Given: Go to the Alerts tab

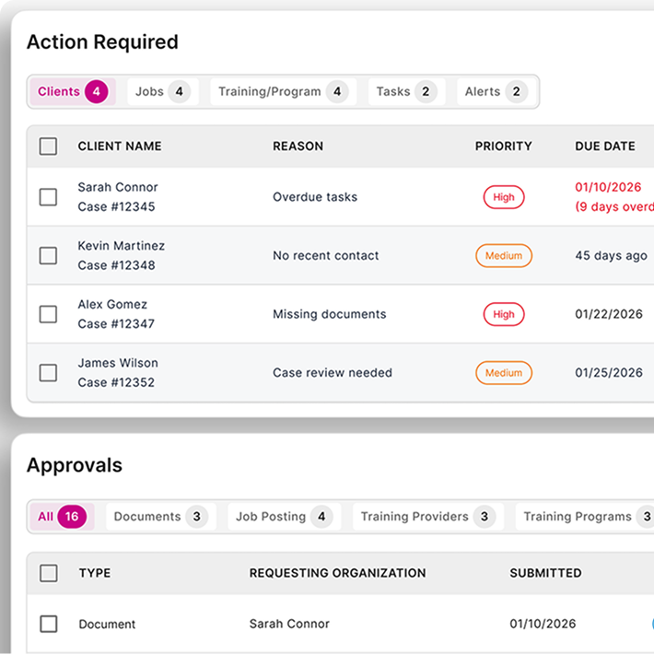Looking at the screenshot, I should (x=494, y=92).
